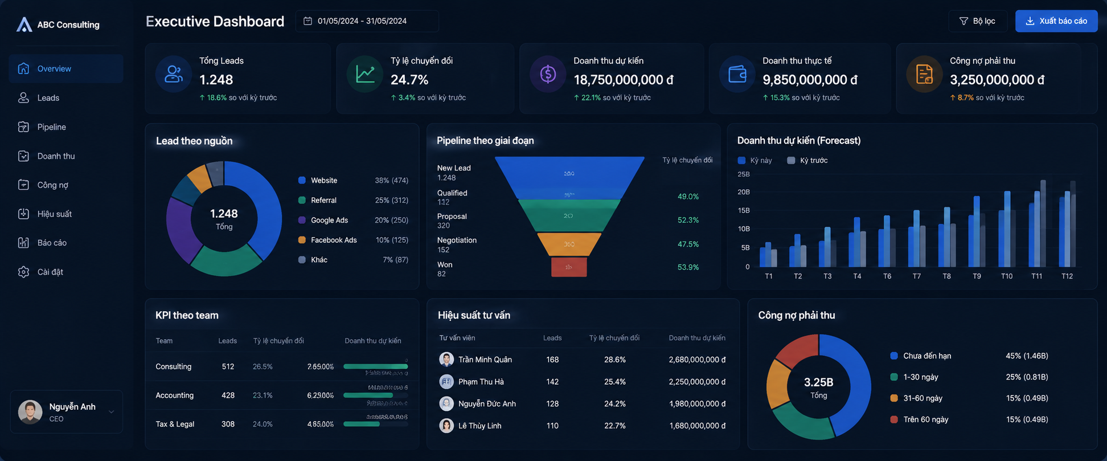The image size is (1107, 461).
Task: Click the Facebook Ads orange legend swatch
Action: click(302, 240)
